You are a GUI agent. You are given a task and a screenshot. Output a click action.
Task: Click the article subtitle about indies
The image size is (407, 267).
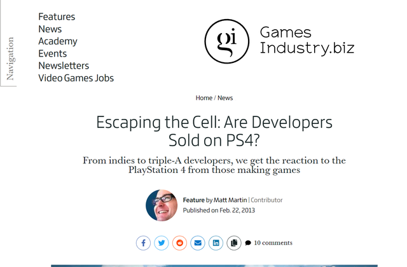tap(214, 165)
